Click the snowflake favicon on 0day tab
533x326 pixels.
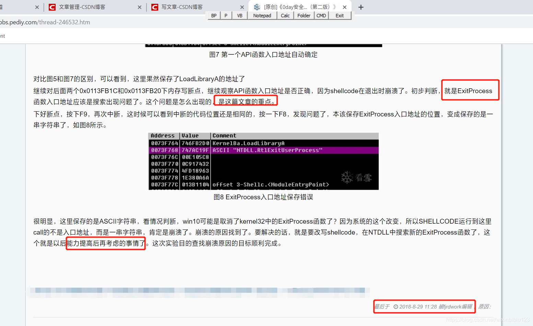[x=257, y=7]
